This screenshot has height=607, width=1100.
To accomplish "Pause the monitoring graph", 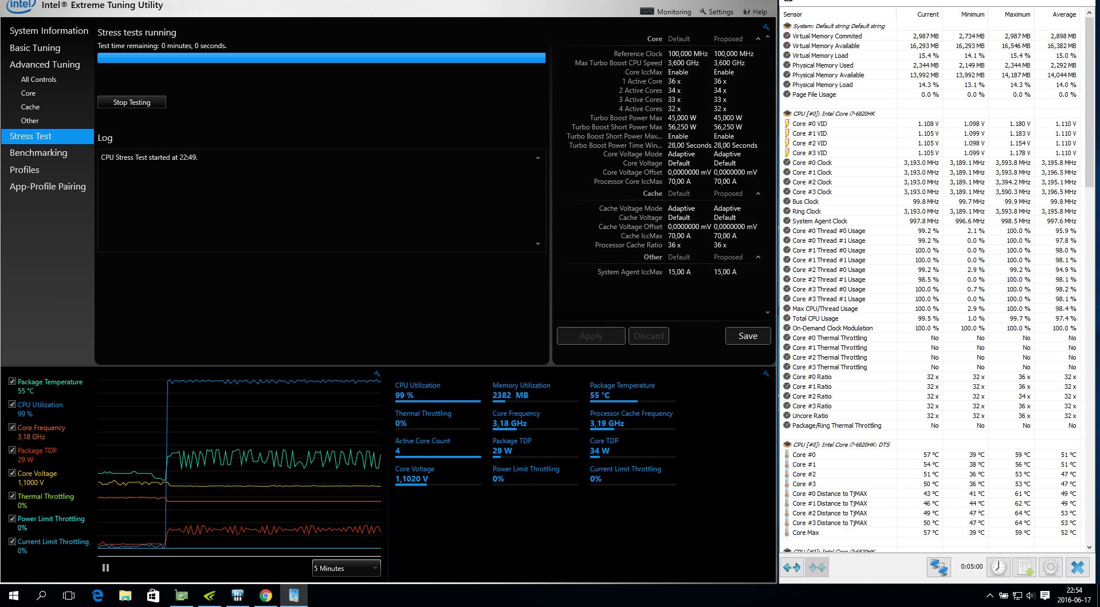I will 105,568.
